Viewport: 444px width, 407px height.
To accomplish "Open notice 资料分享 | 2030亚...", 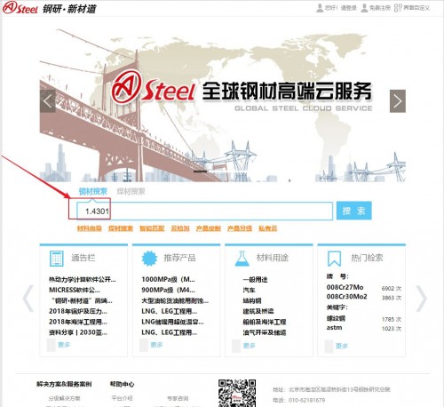I will click(78, 332).
